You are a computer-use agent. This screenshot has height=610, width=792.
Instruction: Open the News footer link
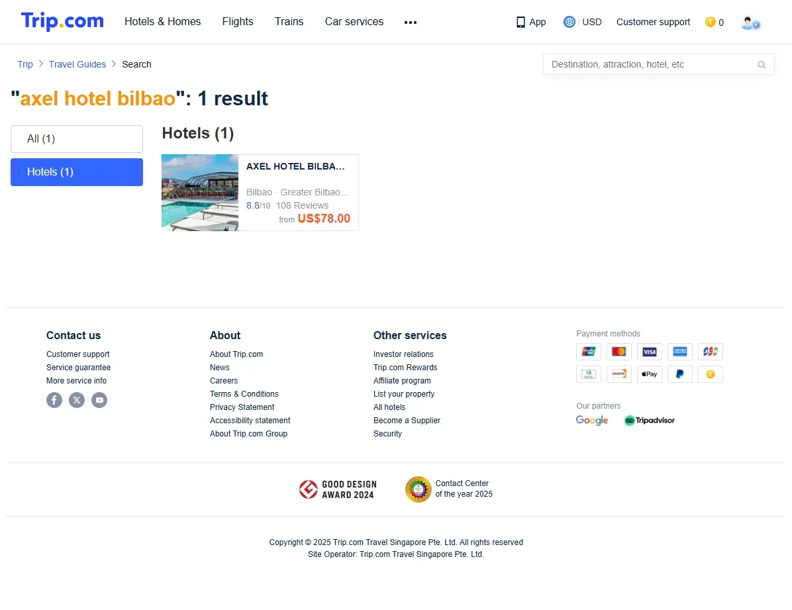click(220, 368)
